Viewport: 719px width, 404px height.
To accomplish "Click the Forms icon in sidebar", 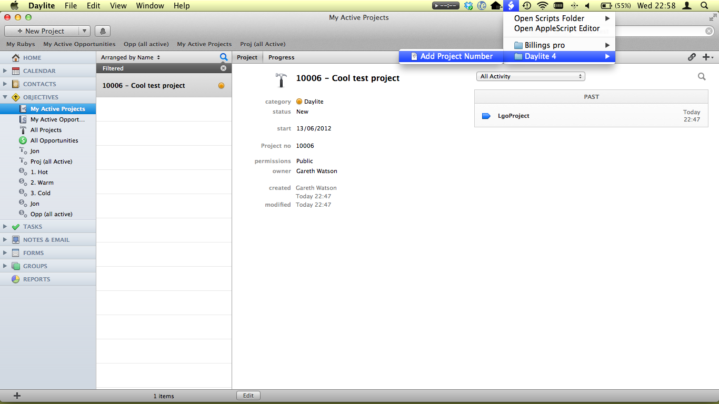I will click(x=16, y=253).
